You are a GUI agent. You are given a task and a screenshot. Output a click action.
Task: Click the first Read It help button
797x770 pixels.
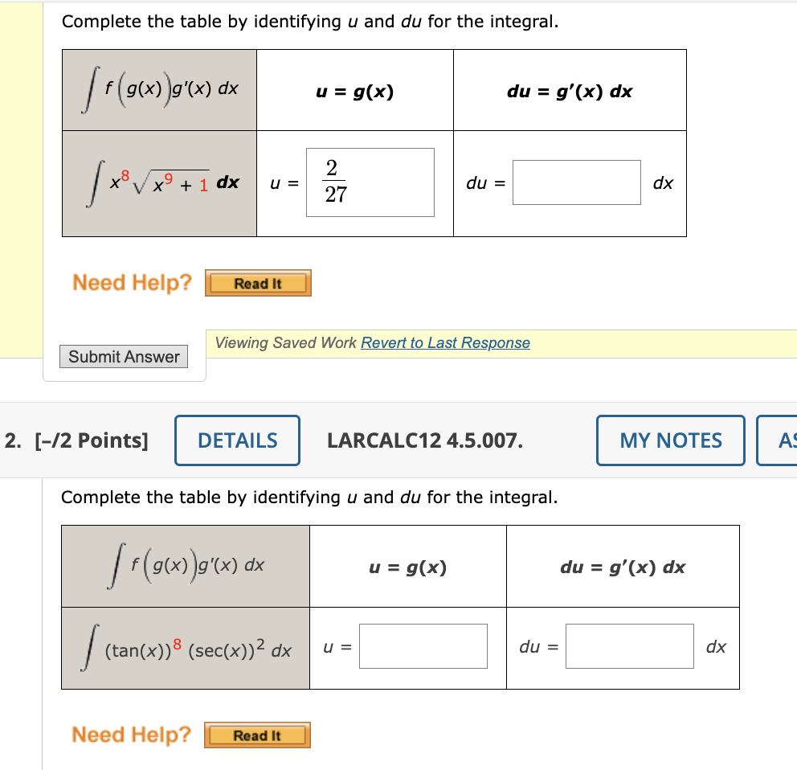(x=258, y=282)
